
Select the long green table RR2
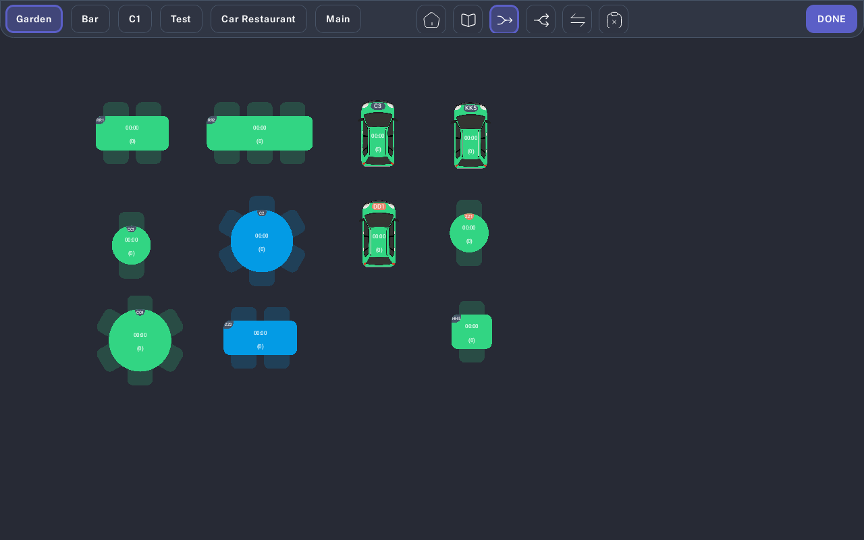tap(259, 133)
